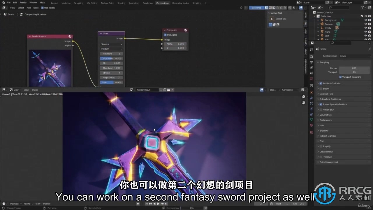
Task: Open the Render Engine dropdown
Action: tap(355, 56)
